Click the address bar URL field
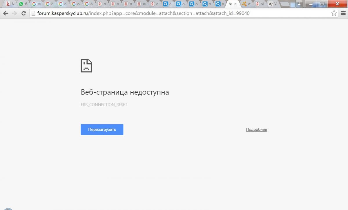 (183, 13)
